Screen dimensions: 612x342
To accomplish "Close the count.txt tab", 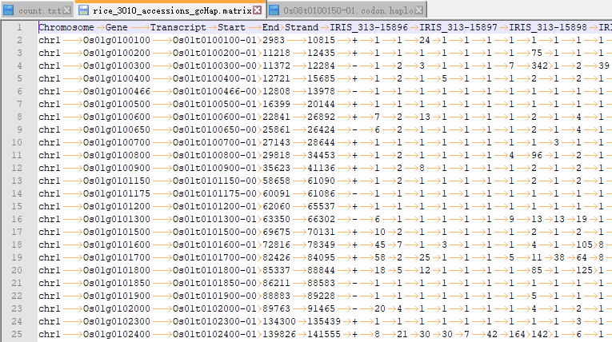I will coord(67,10).
